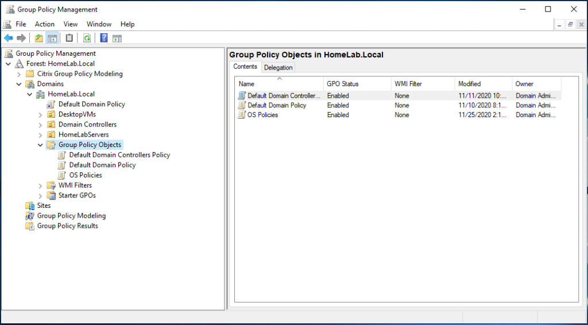The image size is (588, 325).
Task: Collapse the HomeLab.Local domain node
Action: (x=30, y=94)
